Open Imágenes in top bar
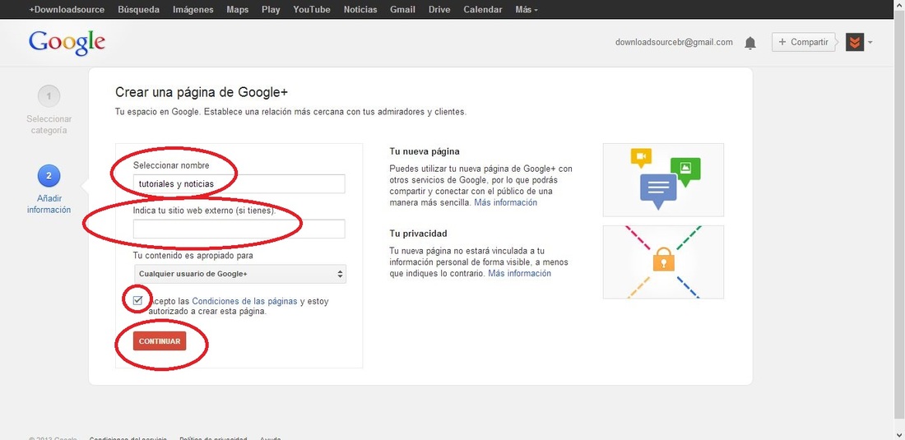Viewport: 905px width, 440px height. coord(193,9)
